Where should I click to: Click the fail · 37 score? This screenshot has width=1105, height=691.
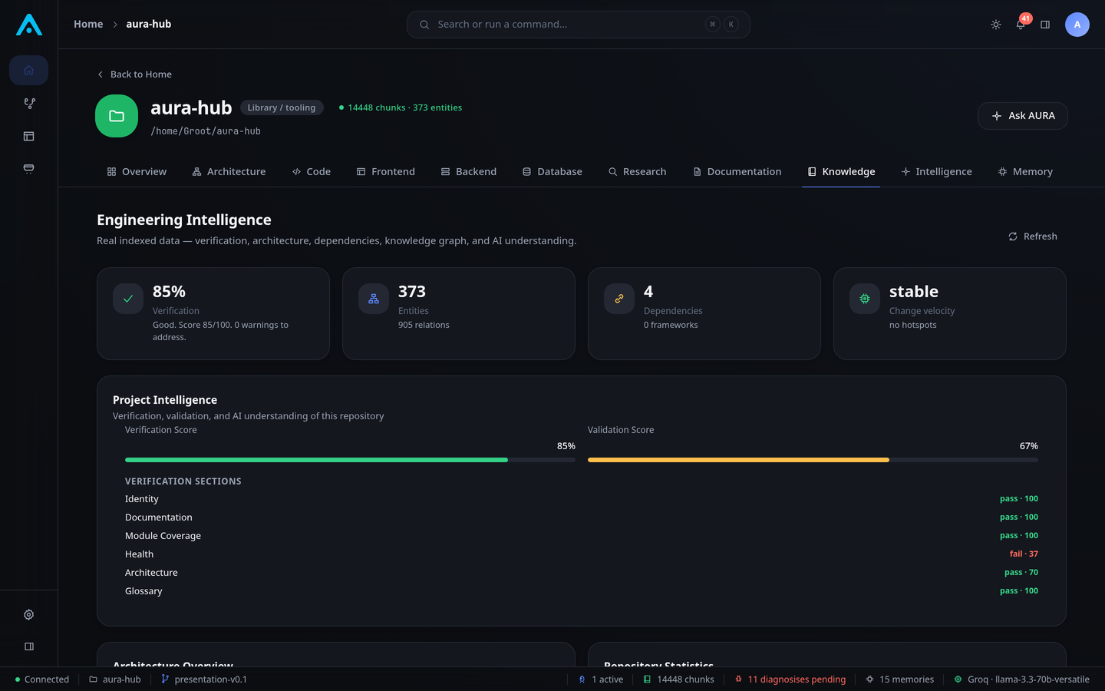[x=1024, y=554]
